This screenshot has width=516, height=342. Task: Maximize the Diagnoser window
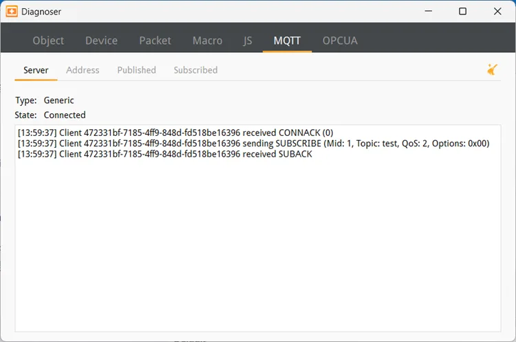coord(462,11)
